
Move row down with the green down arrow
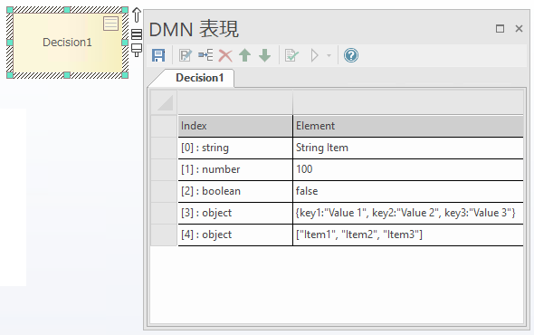[264, 55]
